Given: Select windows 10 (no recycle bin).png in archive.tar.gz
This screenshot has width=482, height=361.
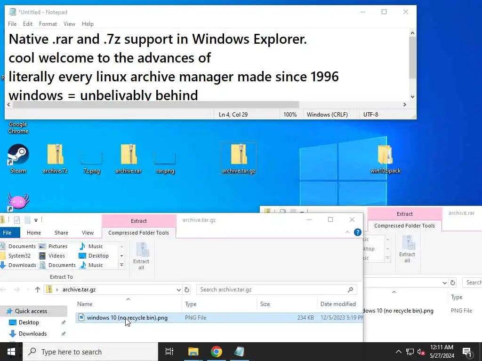Looking at the screenshot, I should pyautogui.click(x=219, y=318).
